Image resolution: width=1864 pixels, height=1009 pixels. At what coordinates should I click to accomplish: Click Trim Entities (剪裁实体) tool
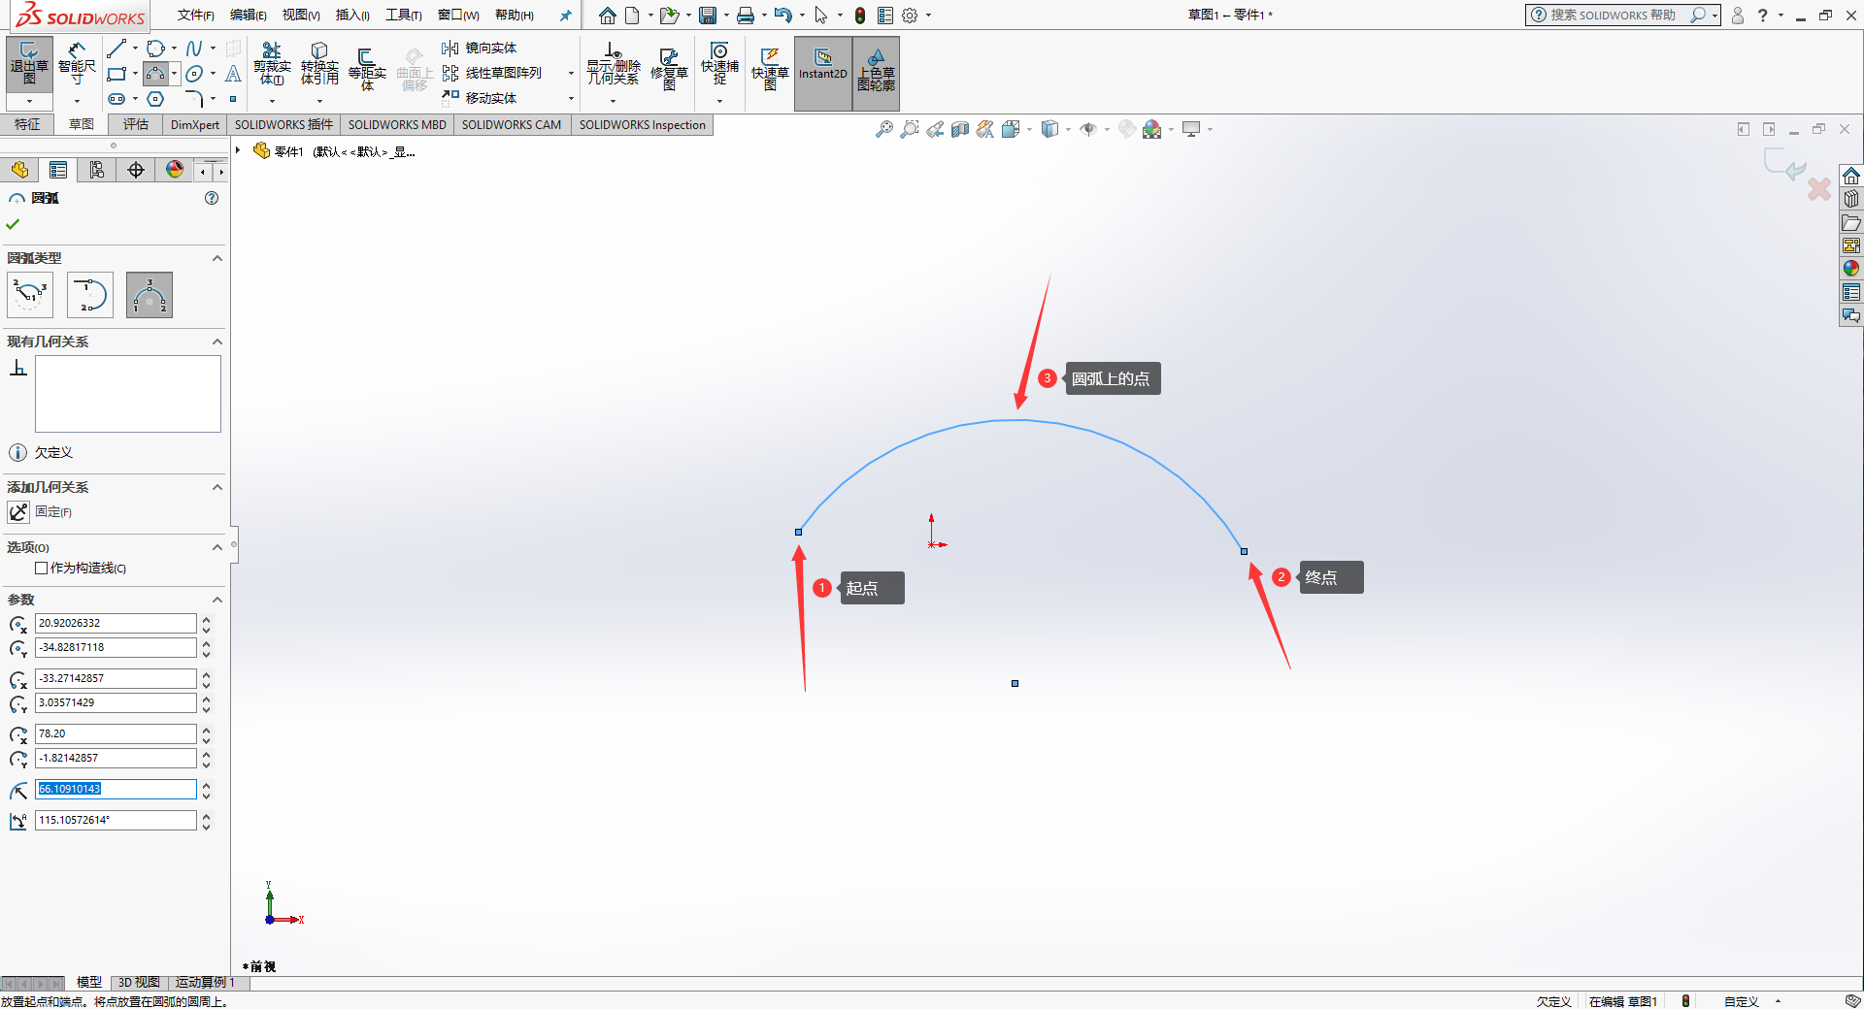[x=272, y=64]
